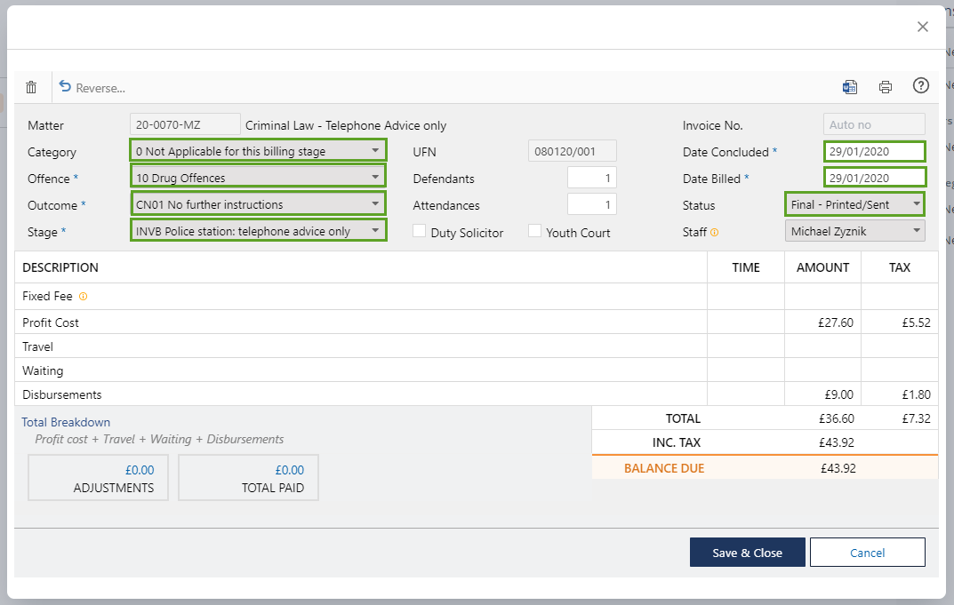Image resolution: width=954 pixels, height=605 pixels.
Task: Click info icon next to Staff label
Action: [x=715, y=233]
